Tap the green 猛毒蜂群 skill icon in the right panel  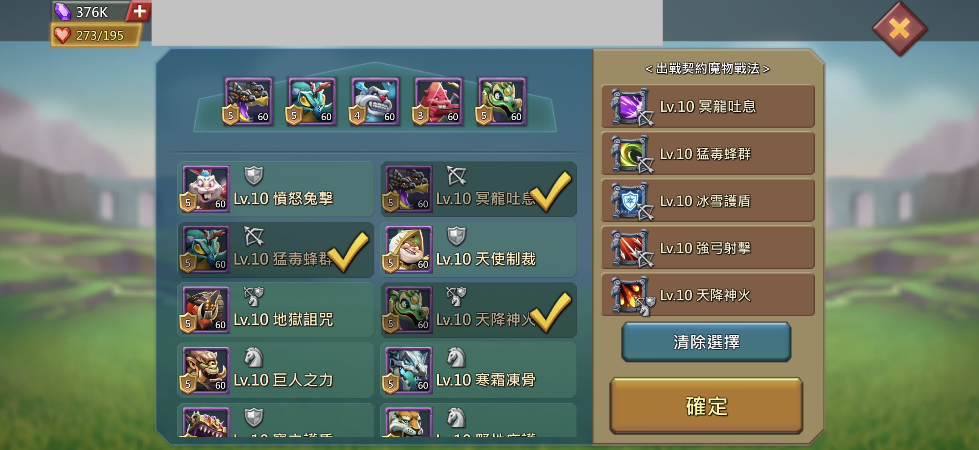(630, 154)
